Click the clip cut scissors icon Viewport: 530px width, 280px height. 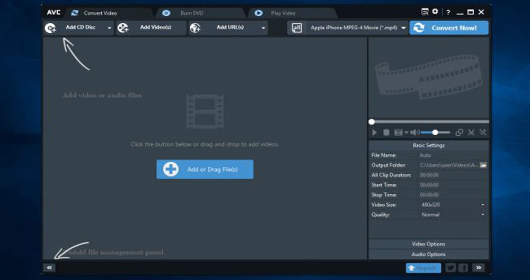pyautogui.click(x=471, y=133)
